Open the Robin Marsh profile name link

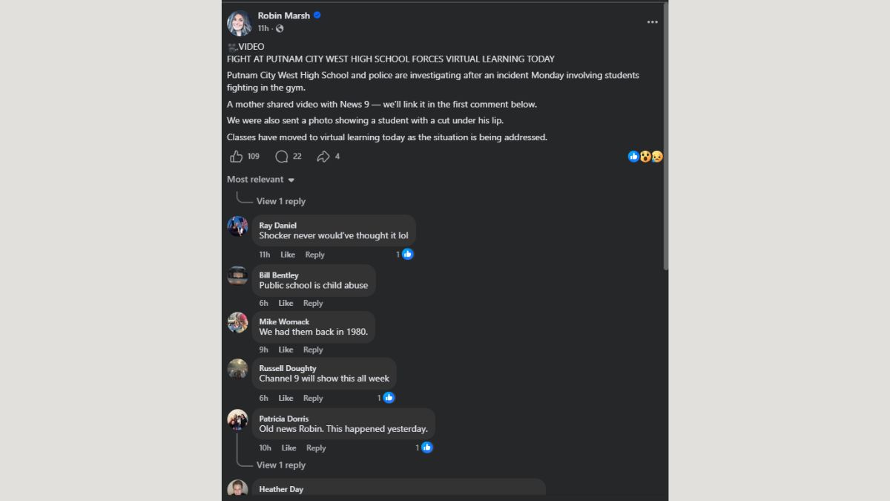283,16
